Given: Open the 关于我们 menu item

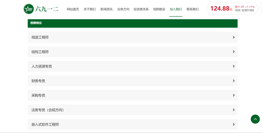Looking at the screenshot, I should pos(90,9).
